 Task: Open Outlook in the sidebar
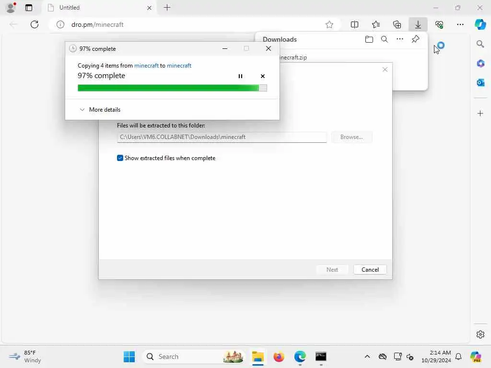[x=480, y=82]
